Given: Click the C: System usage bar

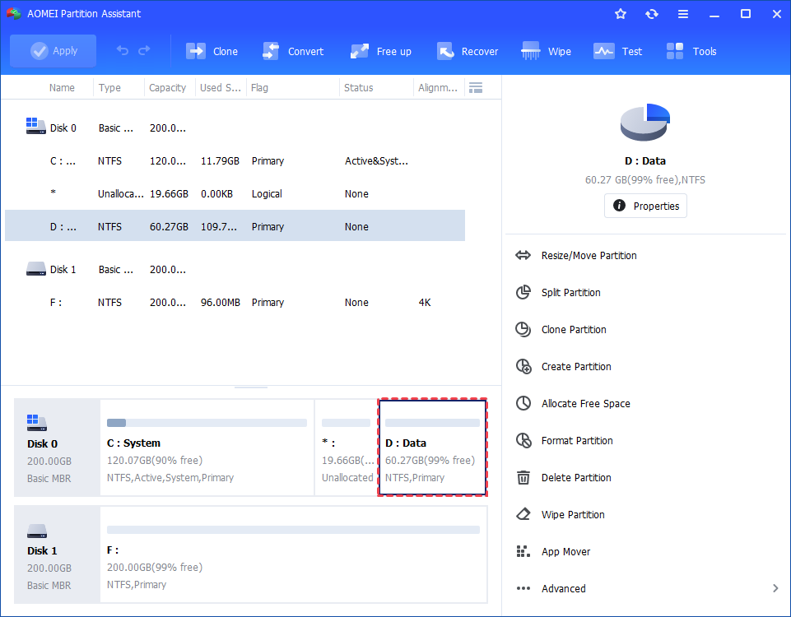Looking at the screenshot, I should (207, 423).
